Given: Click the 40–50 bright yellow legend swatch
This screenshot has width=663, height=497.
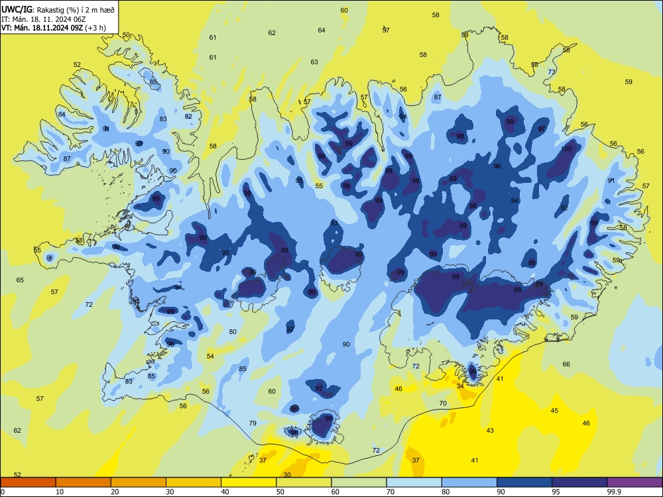Looking at the screenshot, I should 249,482.
